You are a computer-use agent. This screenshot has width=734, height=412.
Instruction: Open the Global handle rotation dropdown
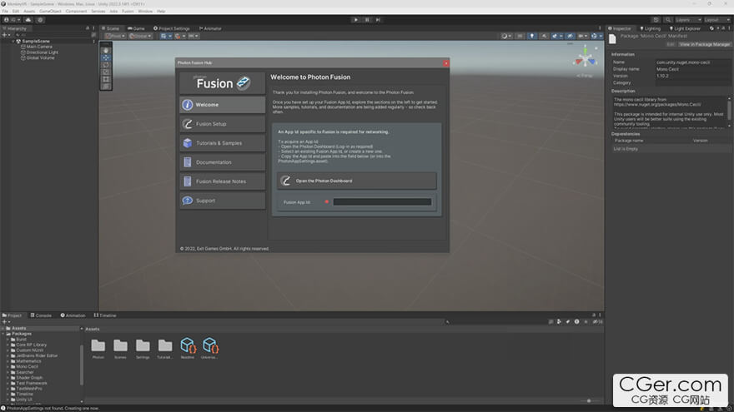tap(140, 36)
